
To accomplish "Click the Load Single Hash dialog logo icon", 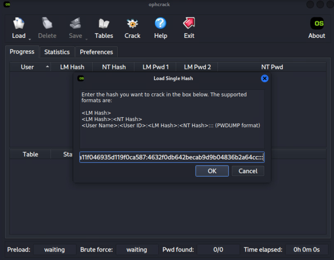I will [81, 78].
